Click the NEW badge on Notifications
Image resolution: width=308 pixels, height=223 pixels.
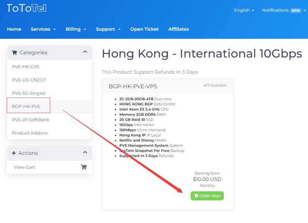295,10
